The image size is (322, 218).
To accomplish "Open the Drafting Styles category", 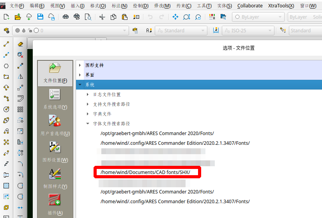I will [x=55, y=178].
